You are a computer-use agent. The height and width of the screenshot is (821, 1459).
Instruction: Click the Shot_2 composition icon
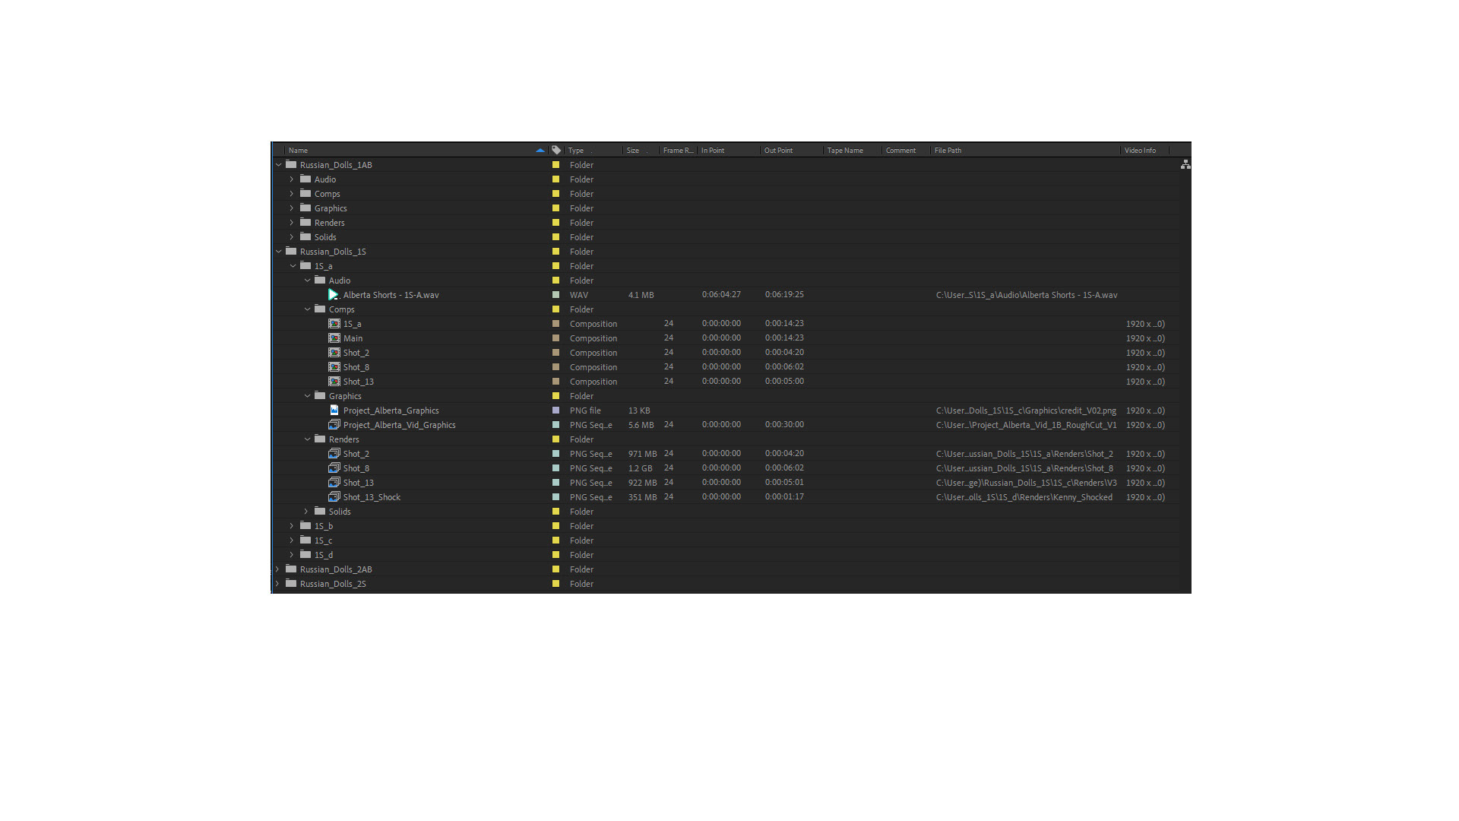coord(334,353)
